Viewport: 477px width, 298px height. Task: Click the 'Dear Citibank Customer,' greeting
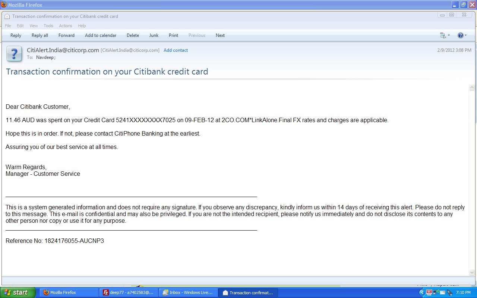(x=38, y=107)
